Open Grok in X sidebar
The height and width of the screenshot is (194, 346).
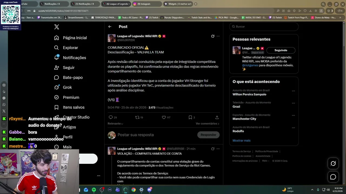(x=63, y=87)
